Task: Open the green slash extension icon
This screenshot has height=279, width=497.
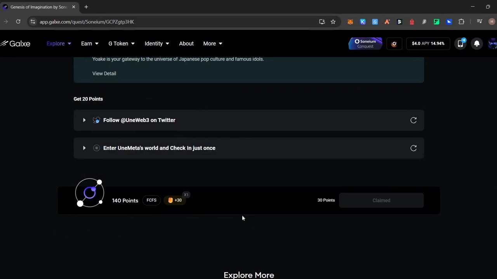Action: click(x=436, y=22)
